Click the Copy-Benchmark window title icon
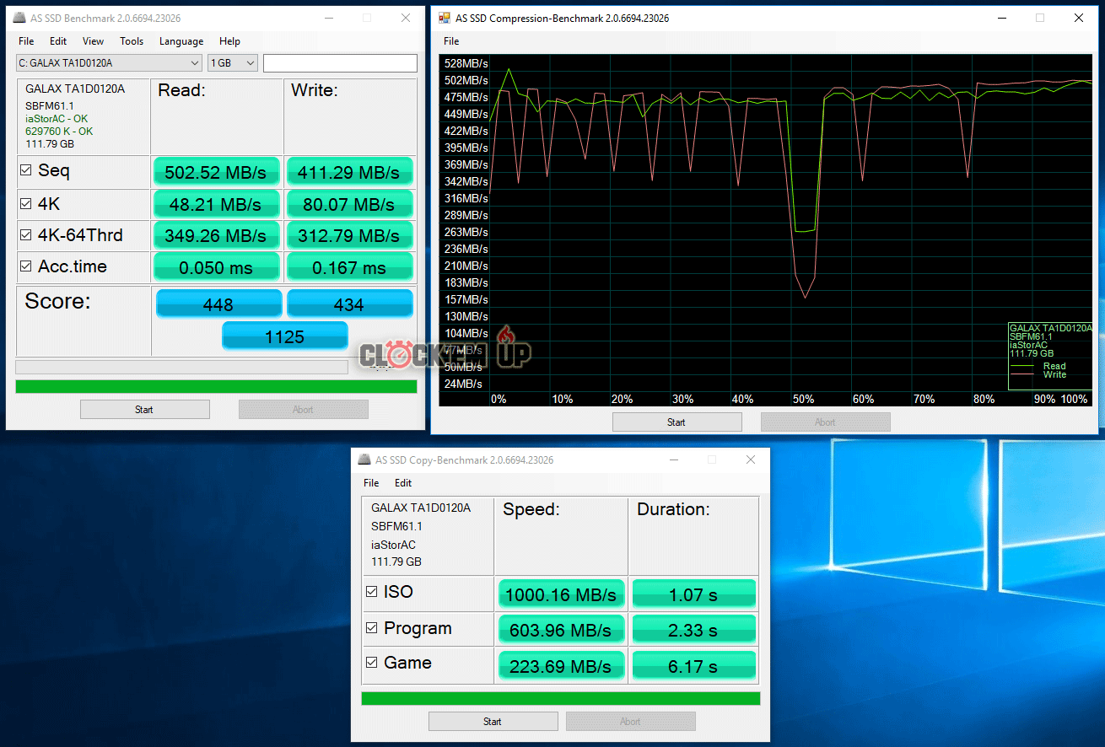This screenshot has width=1105, height=747. coord(364,459)
